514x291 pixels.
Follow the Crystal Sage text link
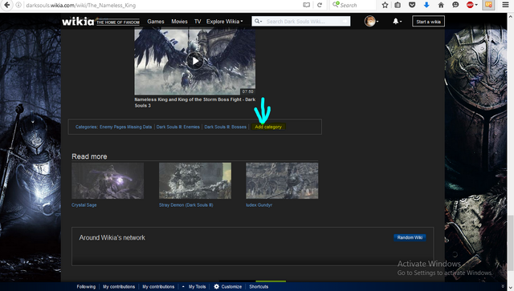click(x=84, y=205)
